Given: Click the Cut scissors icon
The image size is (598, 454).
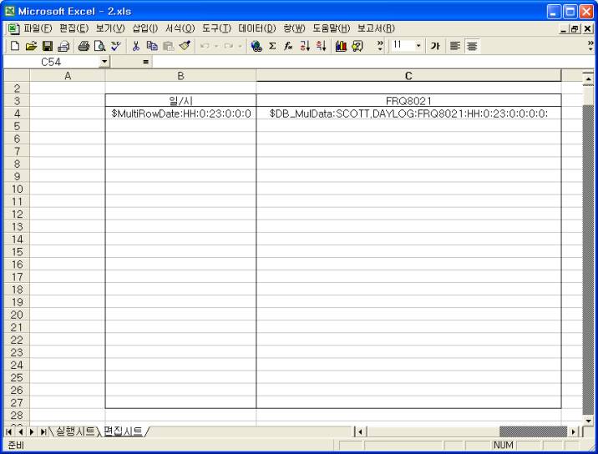Looking at the screenshot, I should [133, 45].
